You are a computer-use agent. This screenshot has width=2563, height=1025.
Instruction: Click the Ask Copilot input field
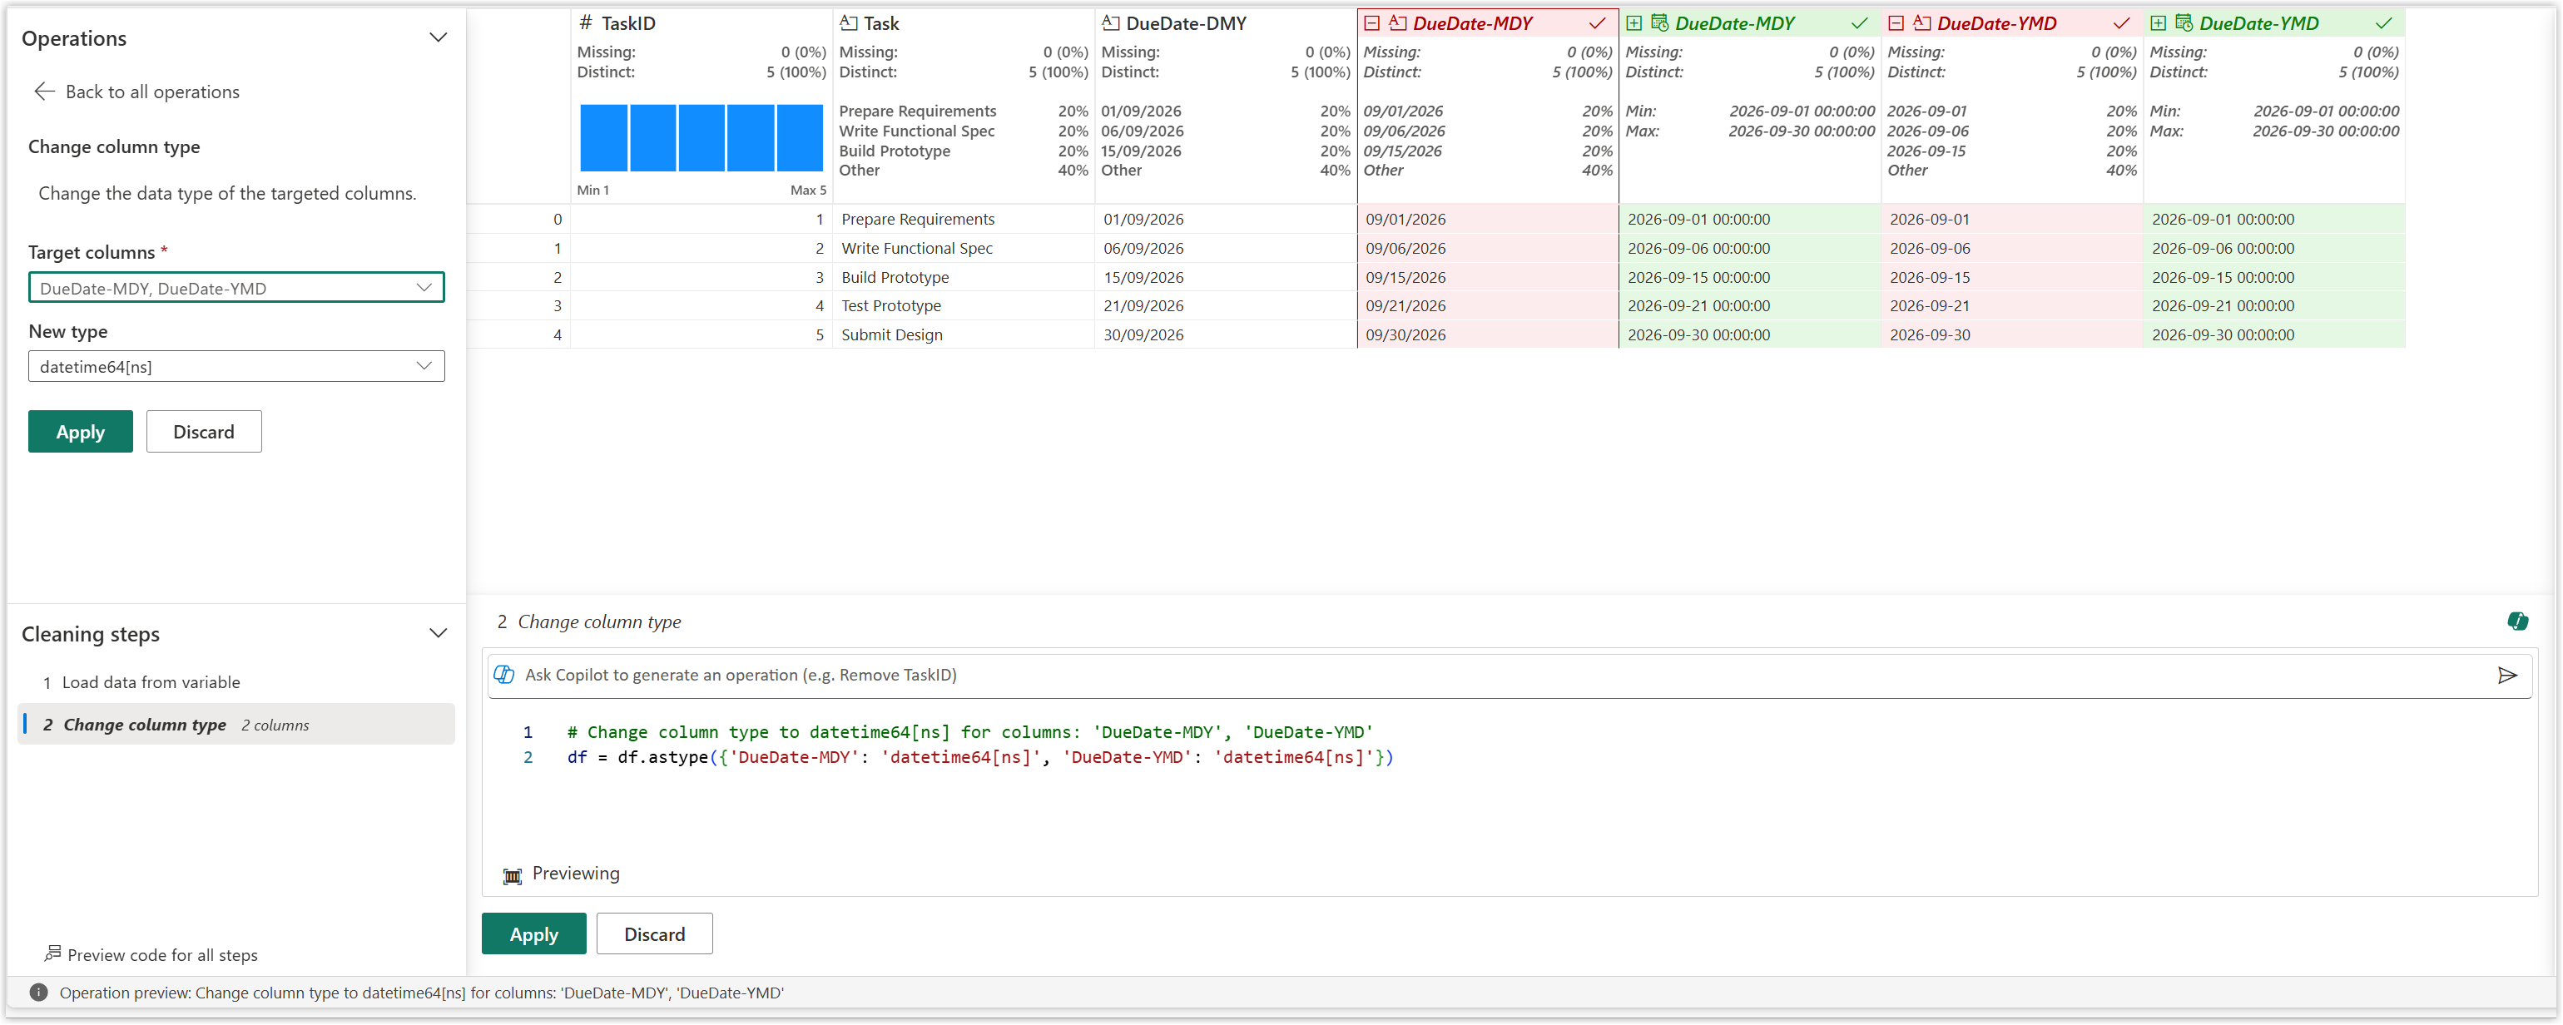point(1492,676)
